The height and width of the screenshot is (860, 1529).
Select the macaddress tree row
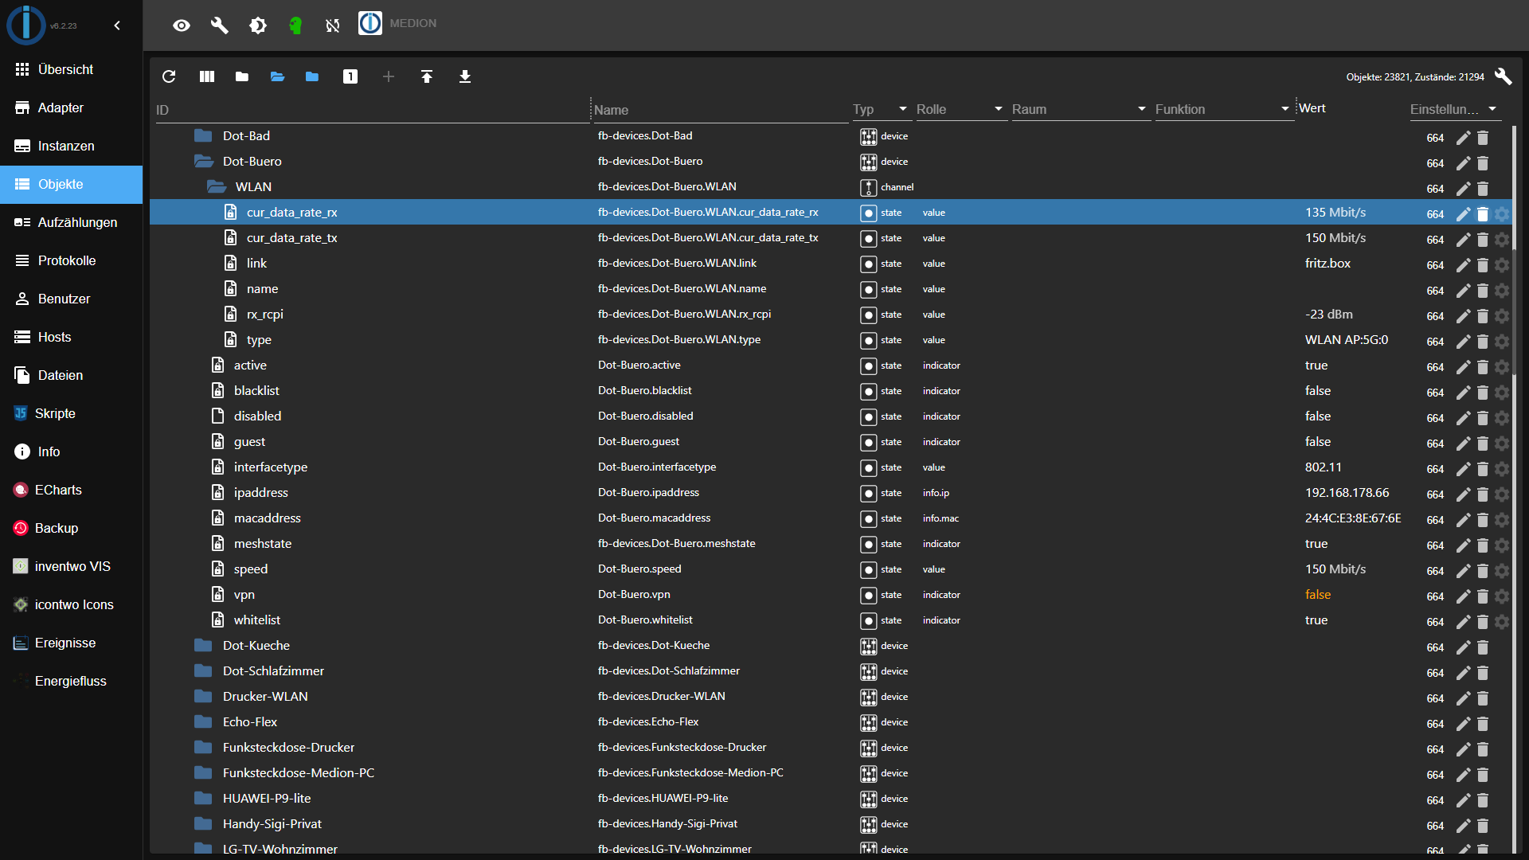pos(831,518)
